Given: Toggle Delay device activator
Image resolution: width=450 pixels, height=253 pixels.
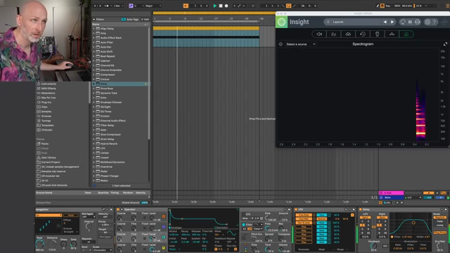Looking at the screenshot, I should (x=361, y=209).
